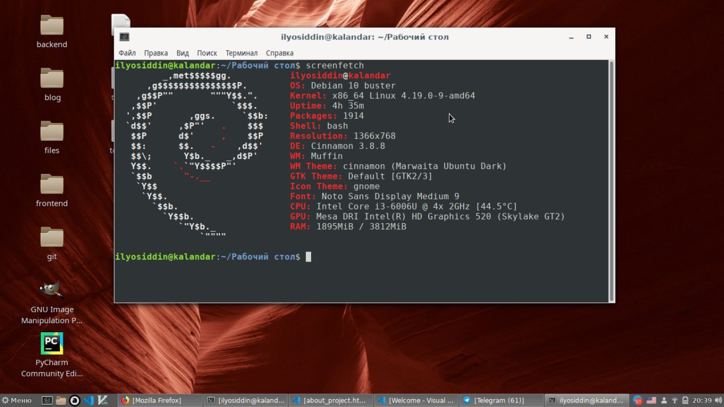
Task: Launch PyCharm Community Edition desktop icon
Action: tap(52, 355)
